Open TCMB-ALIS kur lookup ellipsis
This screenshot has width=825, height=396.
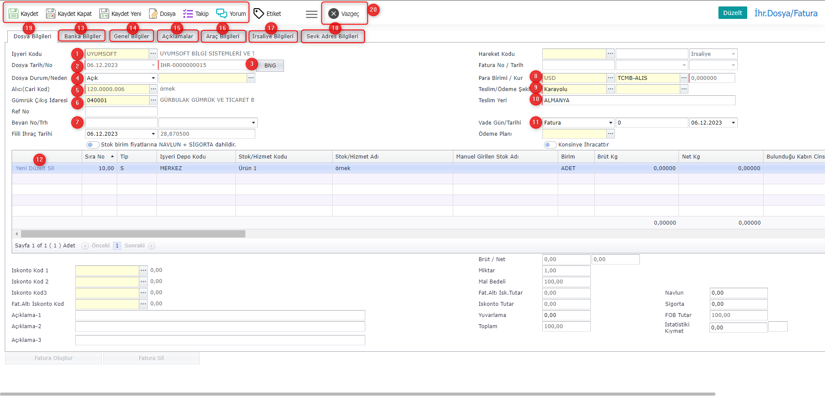(684, 78)
